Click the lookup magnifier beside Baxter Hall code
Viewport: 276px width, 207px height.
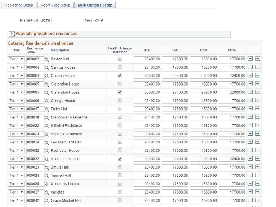click(x=47, y=59)
